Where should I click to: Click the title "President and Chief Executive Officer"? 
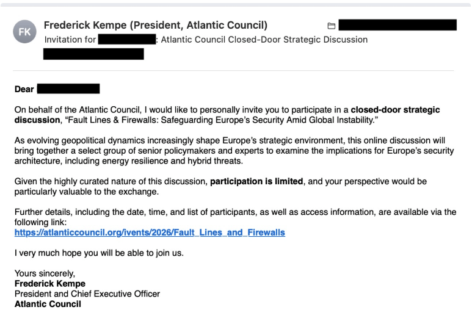click(87, 294)
